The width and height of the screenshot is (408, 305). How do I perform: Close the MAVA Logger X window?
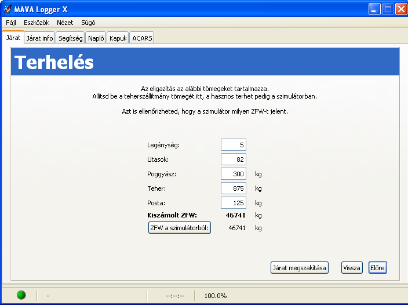click(x=401, y=9)
